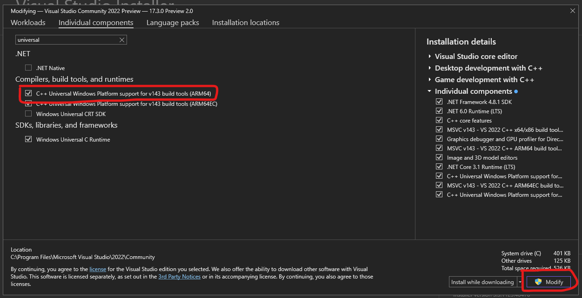This screenshot has width=582, height=298.
Task: Uncheck C++ UWP support for v143 (ARM64)
Action: pos(28,93)
